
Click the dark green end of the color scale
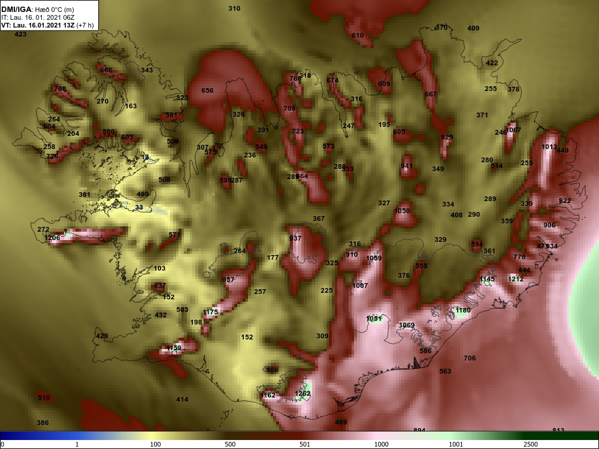coord(562,436)
